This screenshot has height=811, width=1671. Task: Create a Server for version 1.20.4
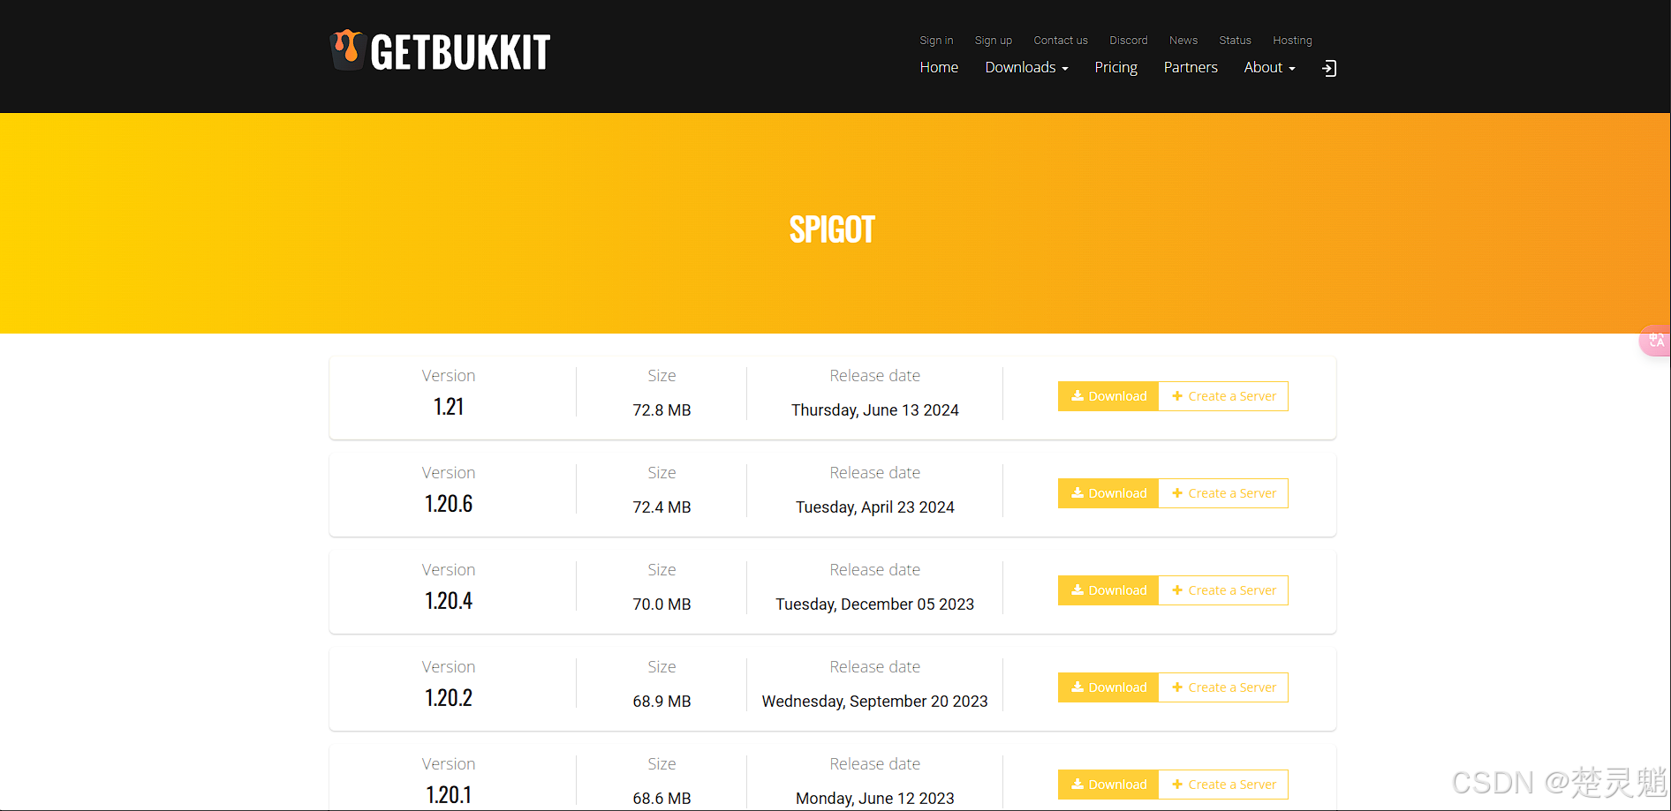pos(1223,590)
